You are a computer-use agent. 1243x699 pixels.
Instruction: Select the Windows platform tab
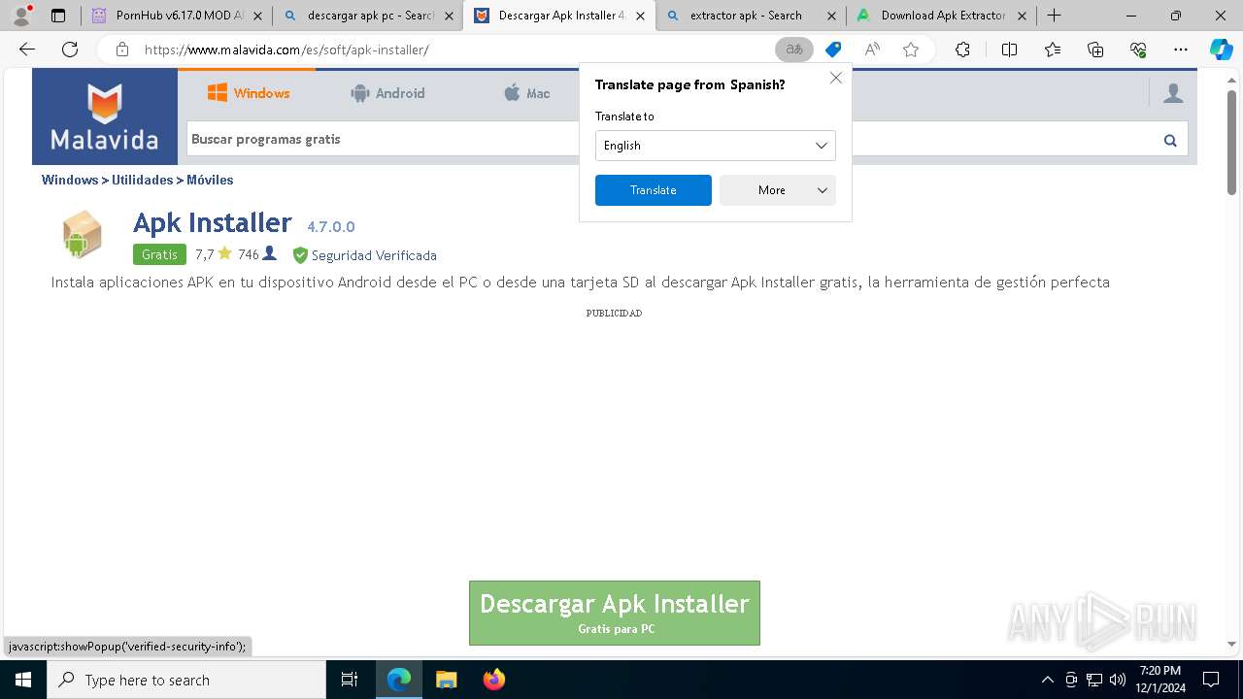249,93
